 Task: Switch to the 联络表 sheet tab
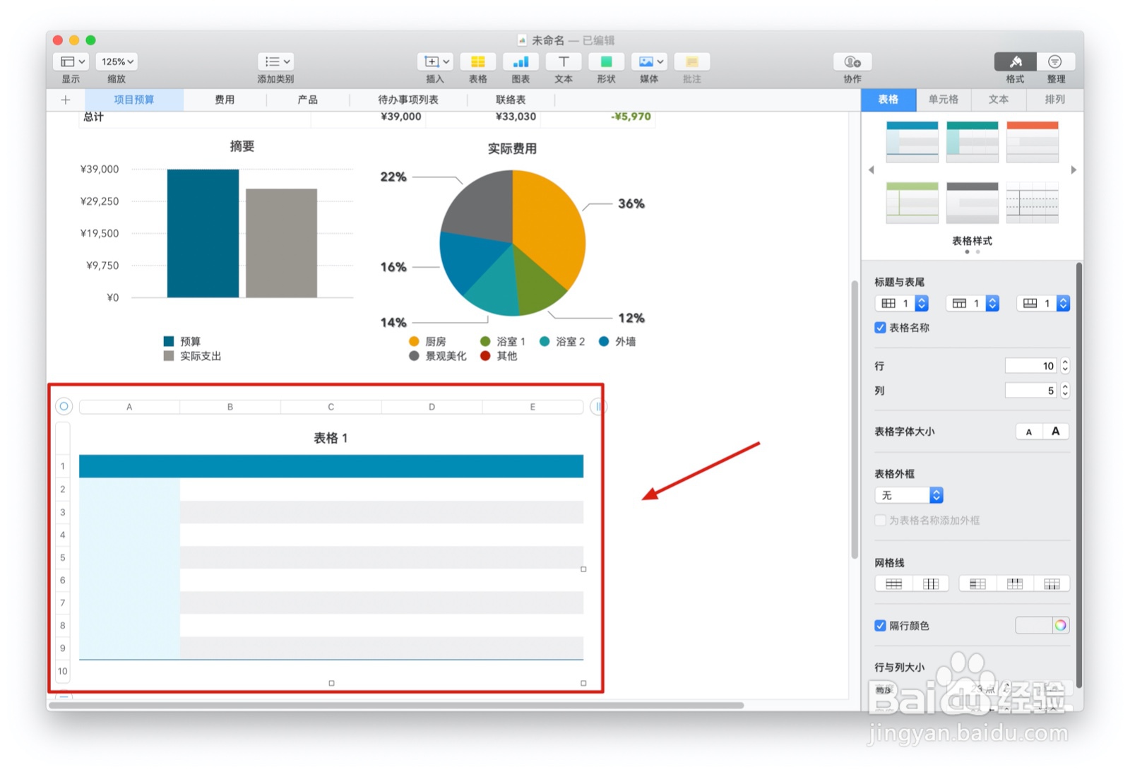tap(511, 100)
